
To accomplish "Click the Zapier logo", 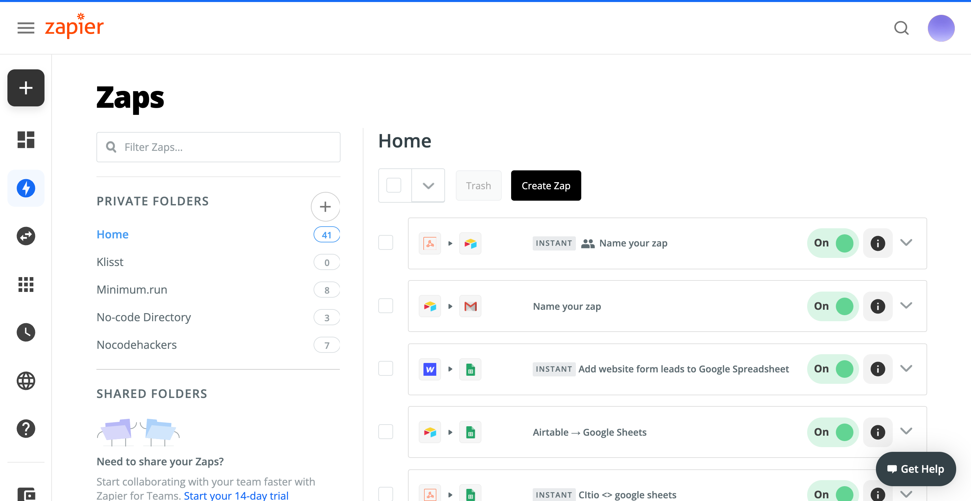I will click(x=74, y=26).
